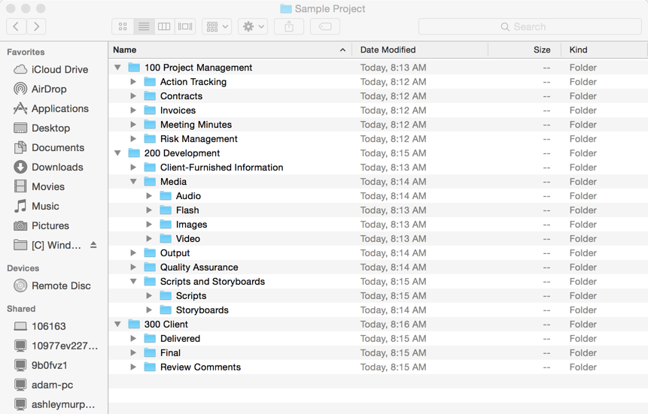Select shared computer ashleymurp...
Image resolution: width=648 pixels, height=414 pixels.
point(54,404)
